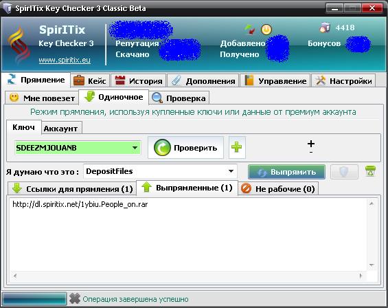Click the SpirITix flame logo

pyautogui.click(x=19, y=45)
